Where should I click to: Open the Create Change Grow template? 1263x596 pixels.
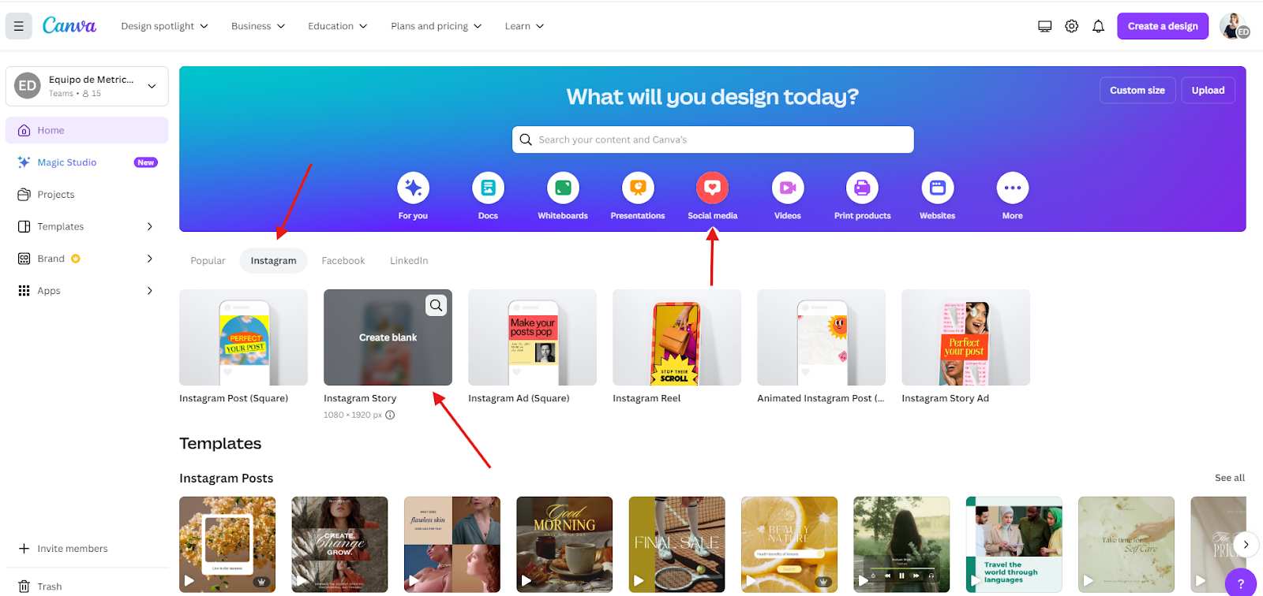(x=339, y=545)
